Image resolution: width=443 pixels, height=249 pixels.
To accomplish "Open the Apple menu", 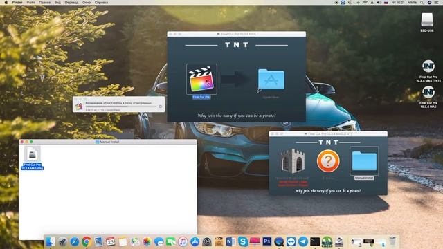I will click(6, 3).
